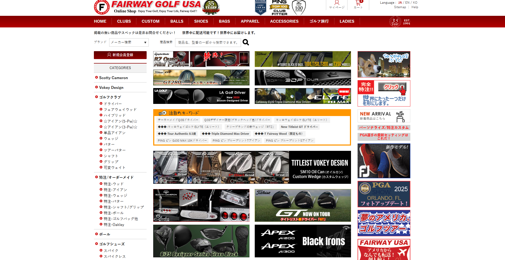Click the Mizuno Top 100 Fitter badge
Viewport: 505px width, 260px height.
coord(299,7)
